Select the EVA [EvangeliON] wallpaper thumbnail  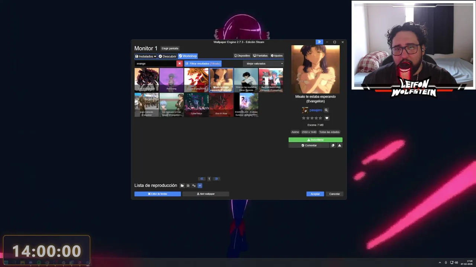click(147, 80)
